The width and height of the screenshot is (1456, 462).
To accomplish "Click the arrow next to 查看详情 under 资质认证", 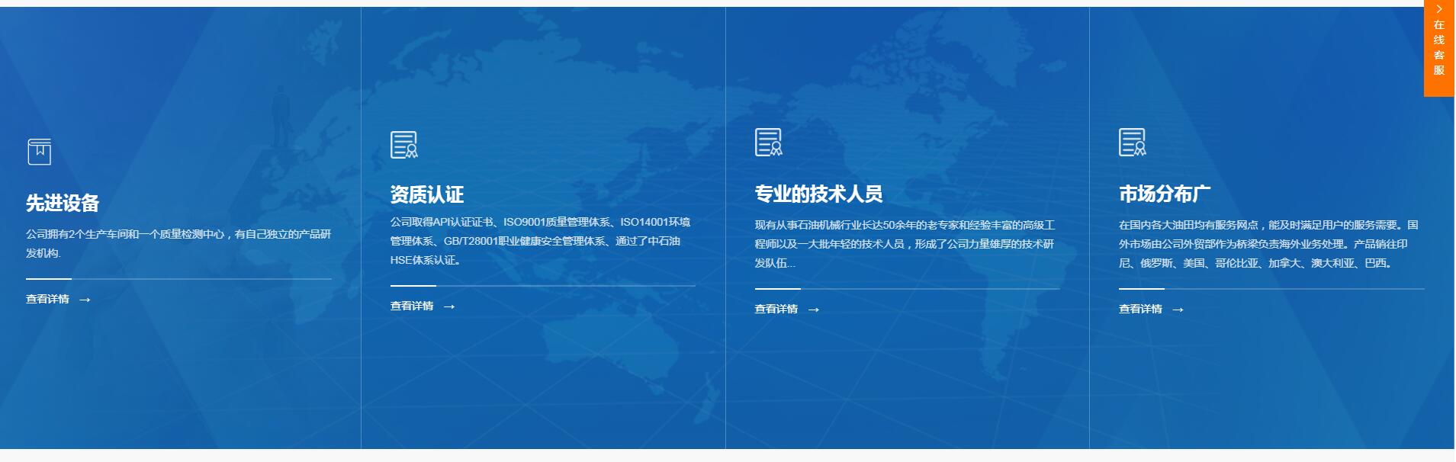I will pos(449,307).
